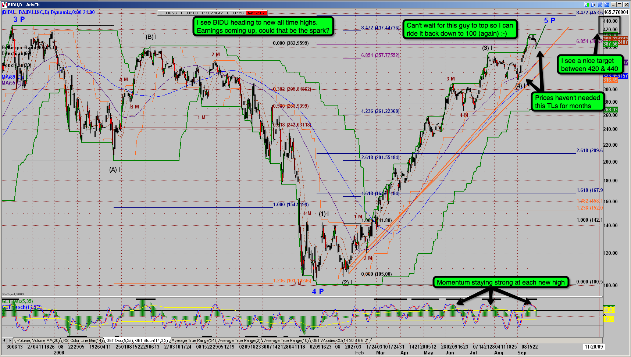Viewport: 631px width, 357px height.
Task: Click the Open price value O: 386.26
Action: pyautogui.click(x=168, y=13)
